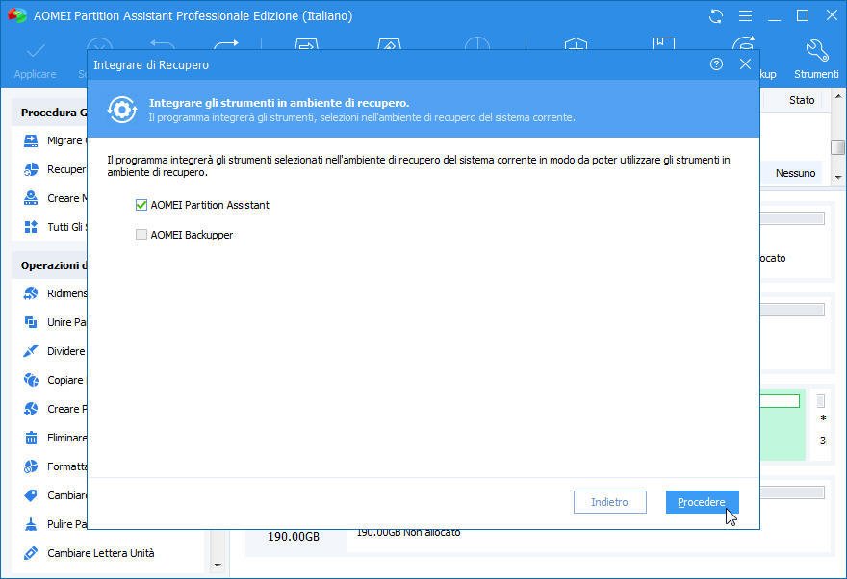Uncheck the AOMEI Partition Assistant checkbox
Image resolution: width=847 pixels, height=579 pixels.
141,205
